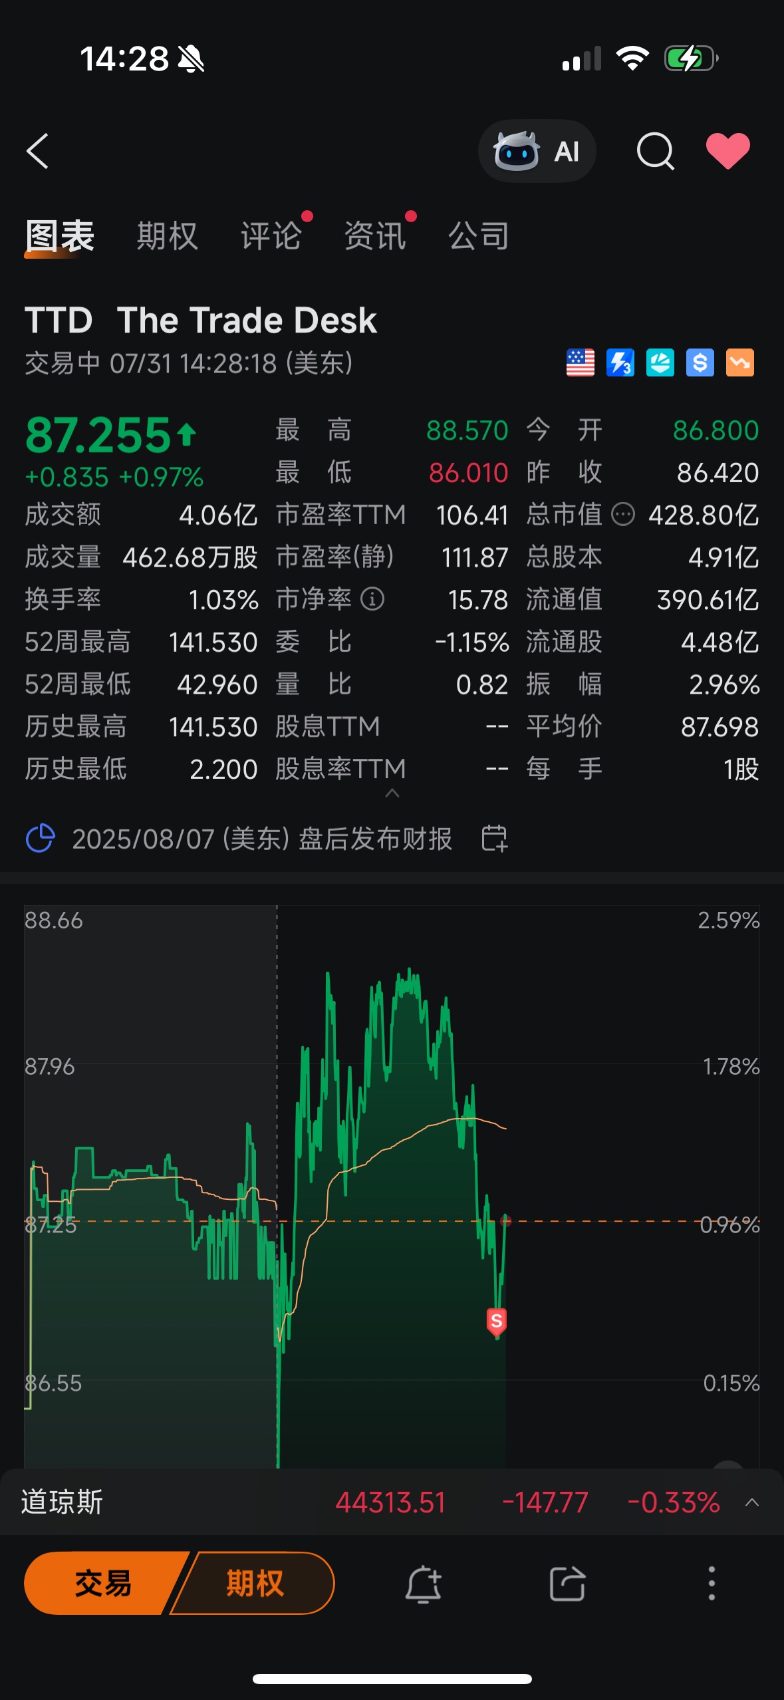This screenshot has height=1700, width=784.
Task: Tap the 振幅 value 2.96%
Action: click(x=724, y=684)
